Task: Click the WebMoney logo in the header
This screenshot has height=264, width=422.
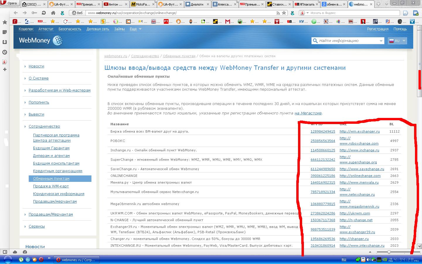Action: point(41,40)
